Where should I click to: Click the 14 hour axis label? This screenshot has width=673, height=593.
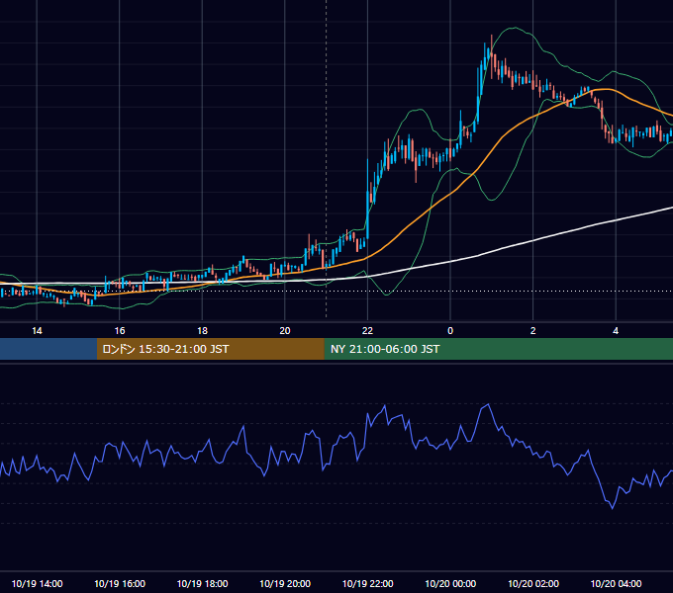[x=37, y=331]
